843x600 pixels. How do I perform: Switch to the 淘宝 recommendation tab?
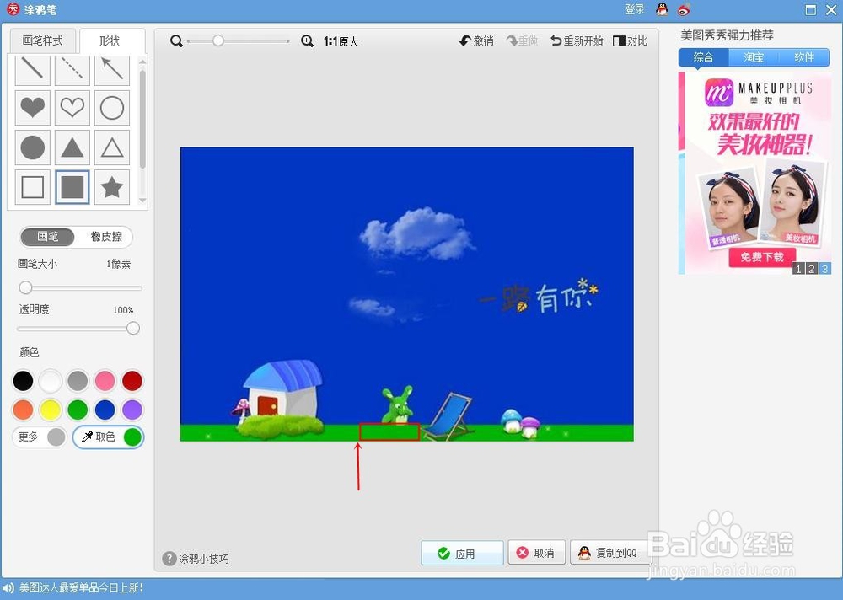coord(754,57)
